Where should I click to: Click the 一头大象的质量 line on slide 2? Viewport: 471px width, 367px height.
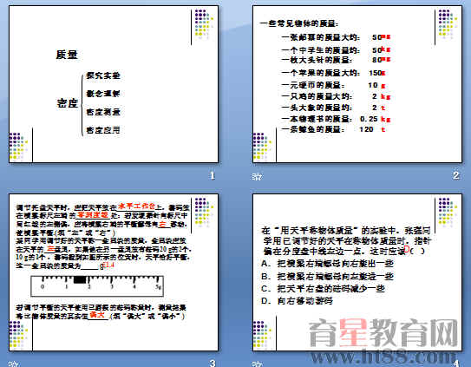(333, 108)
